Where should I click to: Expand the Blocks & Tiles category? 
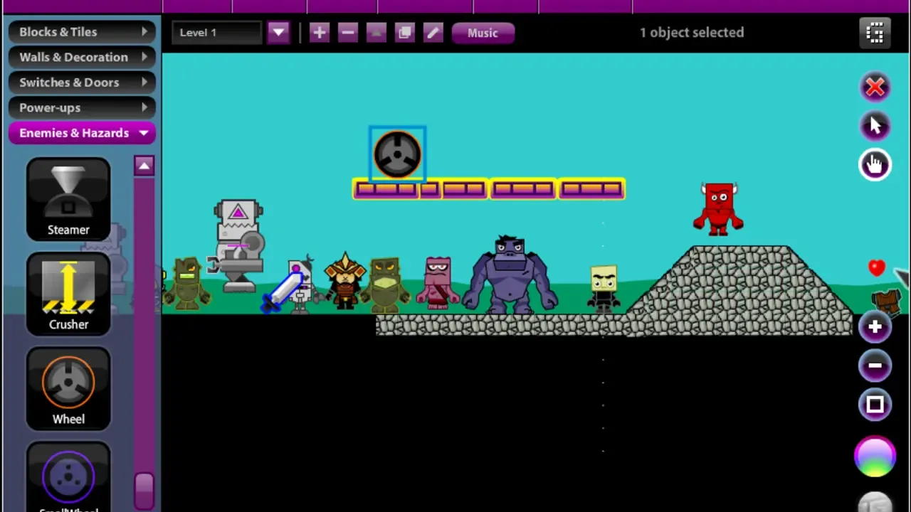click(x=83, y=32)
